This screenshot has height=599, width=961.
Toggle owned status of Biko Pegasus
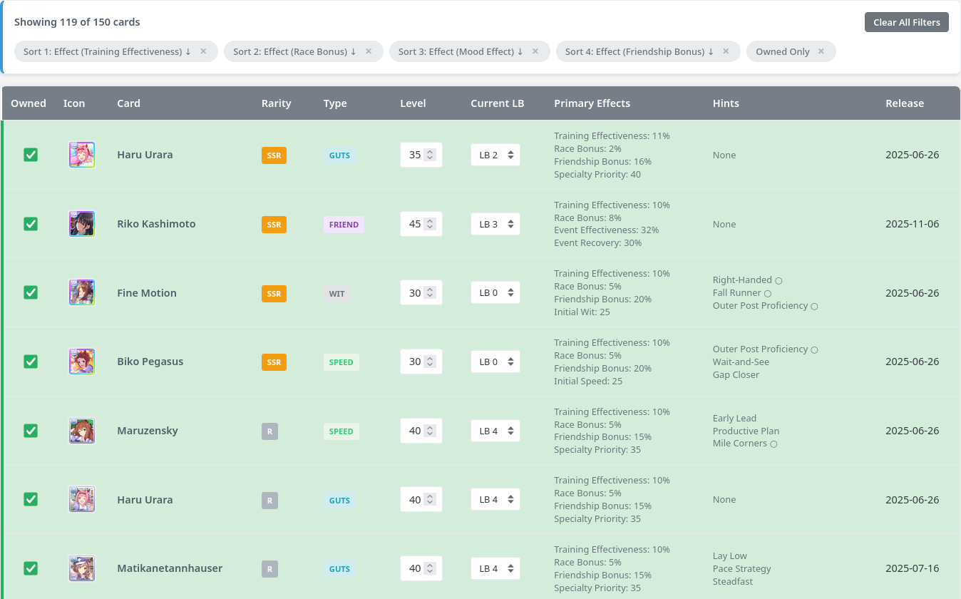[31, 362]
